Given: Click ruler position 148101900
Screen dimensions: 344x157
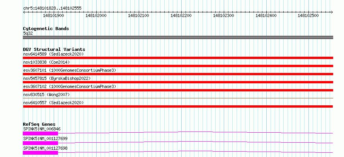Looking at the screenshot, I should coord(53,15).
